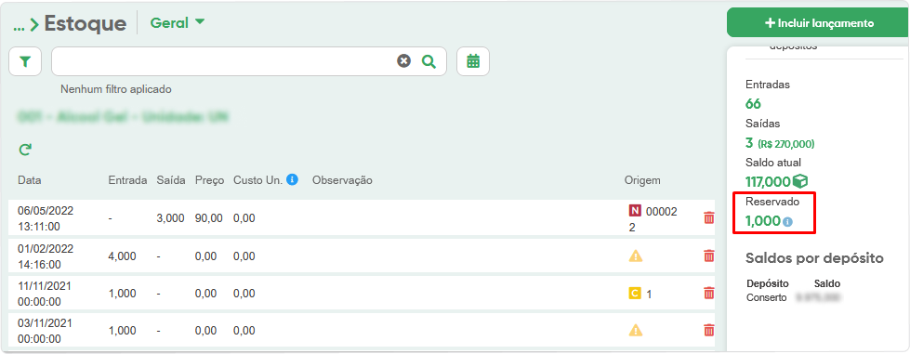The width and height of the screenshot is (910, 354).
Task: Click the Reservado value 1,000
Action: click(762, 221)
